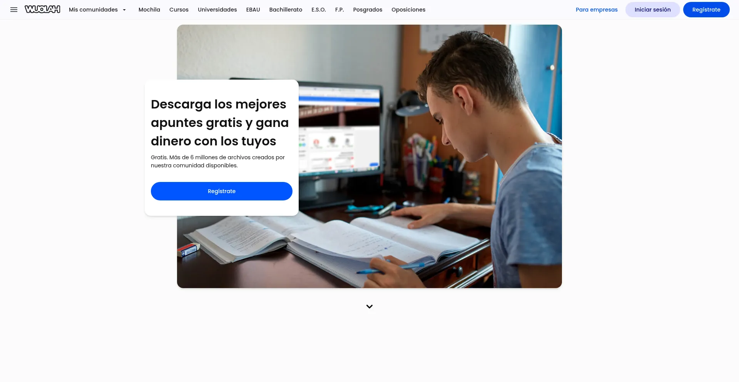Click the Regístrate button in hero card

coord(222,191)
